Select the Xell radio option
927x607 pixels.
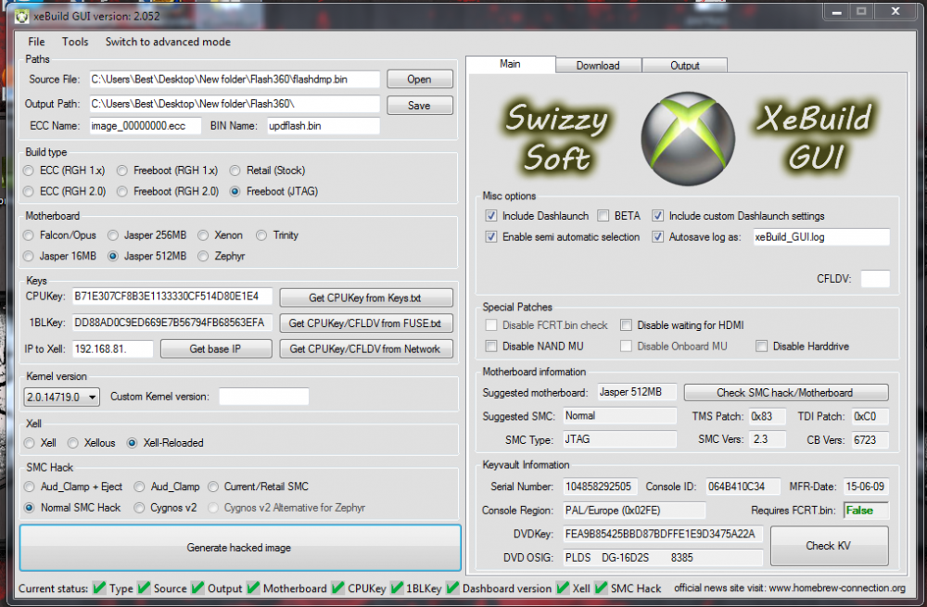pyautogui.click(x=40, y=443)
